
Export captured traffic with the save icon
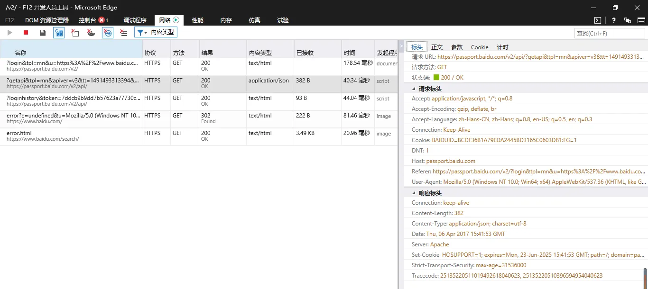43,33
